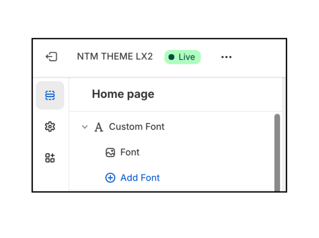Click the blank header area right of the three dots
Viewport: 319px width, 238px height.
pos(260,57)
